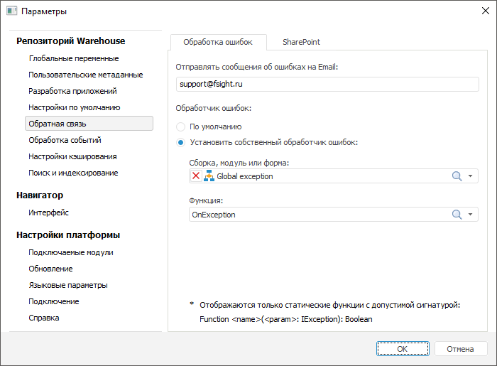497x366 pixels.
Task: Click the Global exception module icon
Action: click(209, 176)
